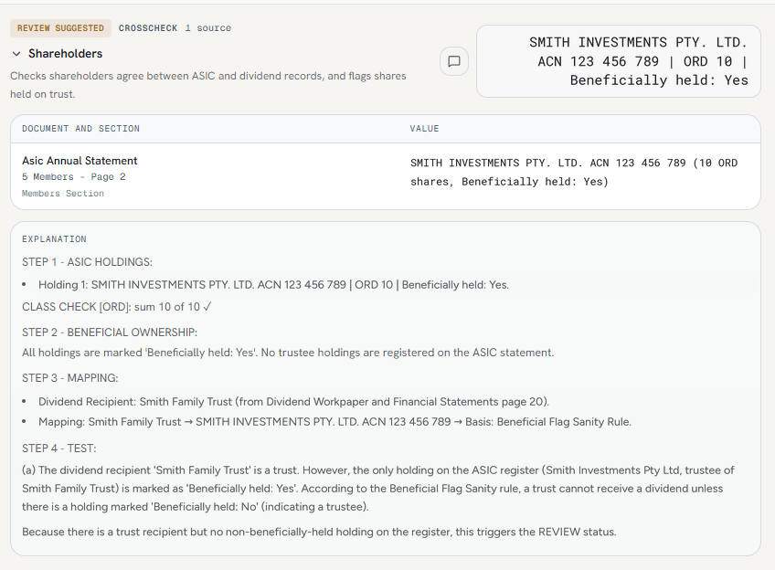
Task: Collapse the Shareholders section chevron
Action: pyautogui.click(x=16, y=54)
